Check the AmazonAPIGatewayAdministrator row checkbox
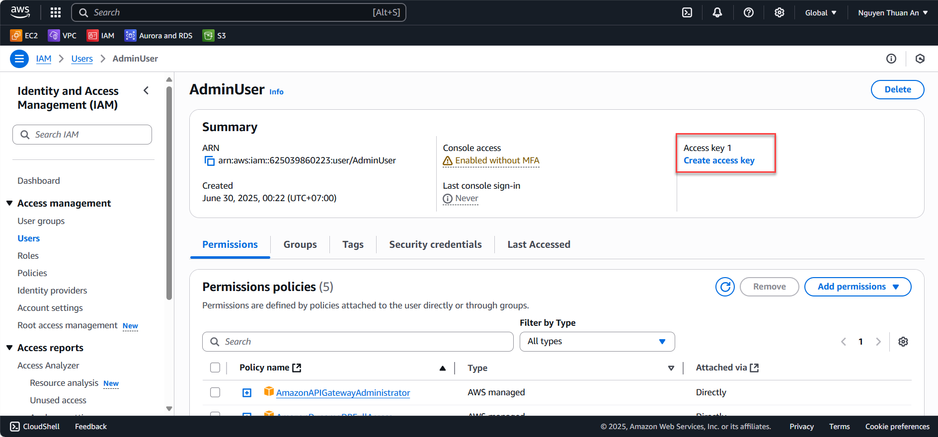Viewport: 938px width, 437px height. (x=215, y=392)
